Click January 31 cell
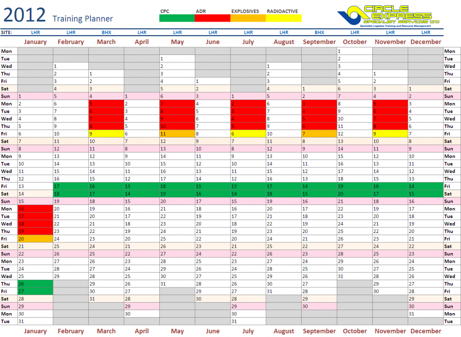The image size is (461, 337). (x=35, y=321)
